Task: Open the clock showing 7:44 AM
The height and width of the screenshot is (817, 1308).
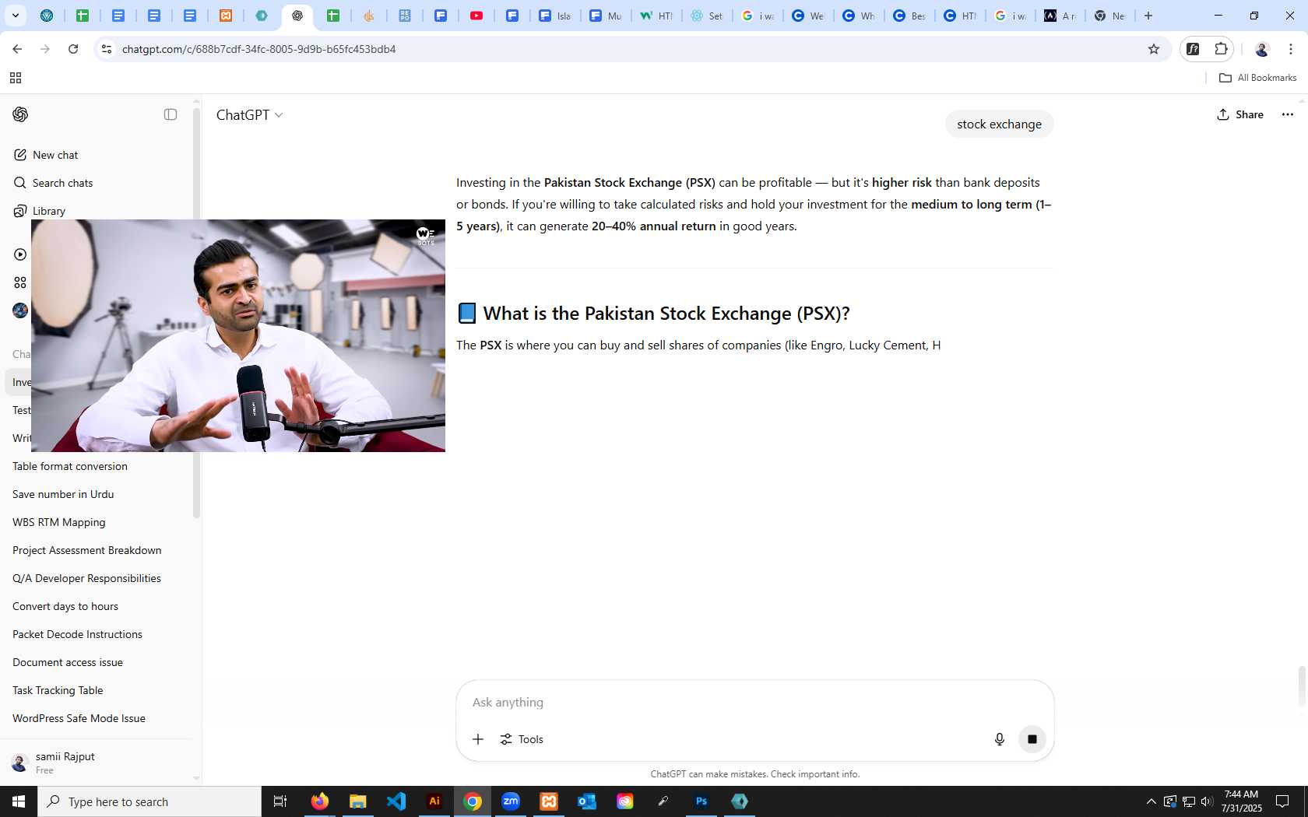Action: 1241,801
